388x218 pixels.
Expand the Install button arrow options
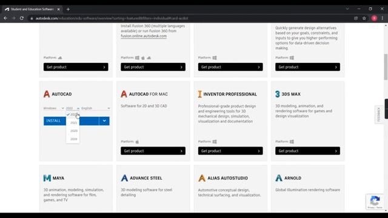tap(104, 121)
